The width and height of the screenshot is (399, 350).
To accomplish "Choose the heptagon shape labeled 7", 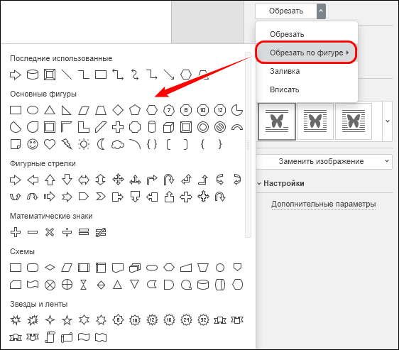I will [x=169, y=110].
